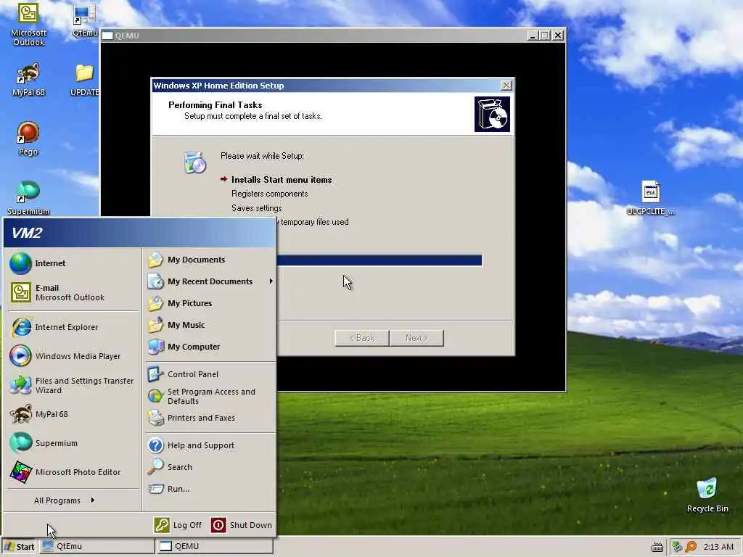Viewport: 743px width, 557px height.
Task: Open Set Program Access and Defaults
Action: point(210,397)
